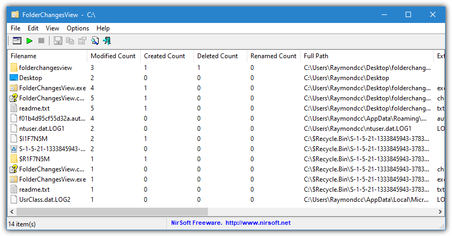
Task: Open the http://www.nirsoft.net link
Action: (258, 223)
